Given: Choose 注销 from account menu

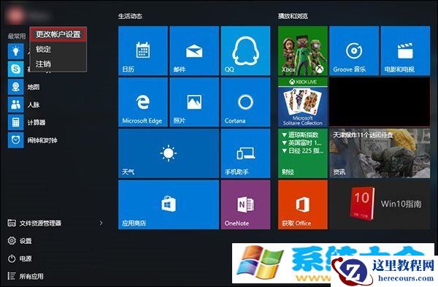Looking at the screenshot, I should [58, 64].
